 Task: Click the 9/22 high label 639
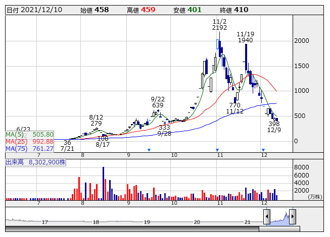point(158,106)
